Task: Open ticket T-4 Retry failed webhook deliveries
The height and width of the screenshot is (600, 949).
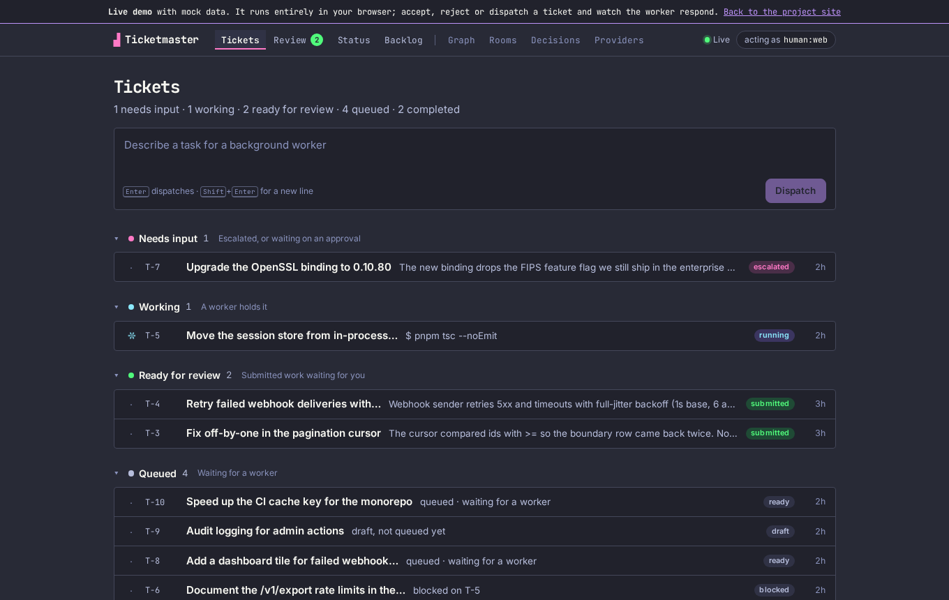Action: click(474, 404)
